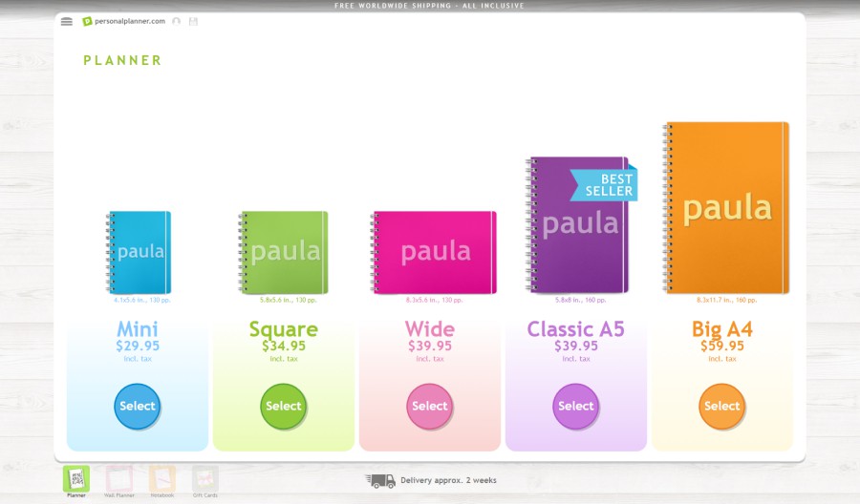Click the orange Big A4 planner image

click(x=726, y=208)
